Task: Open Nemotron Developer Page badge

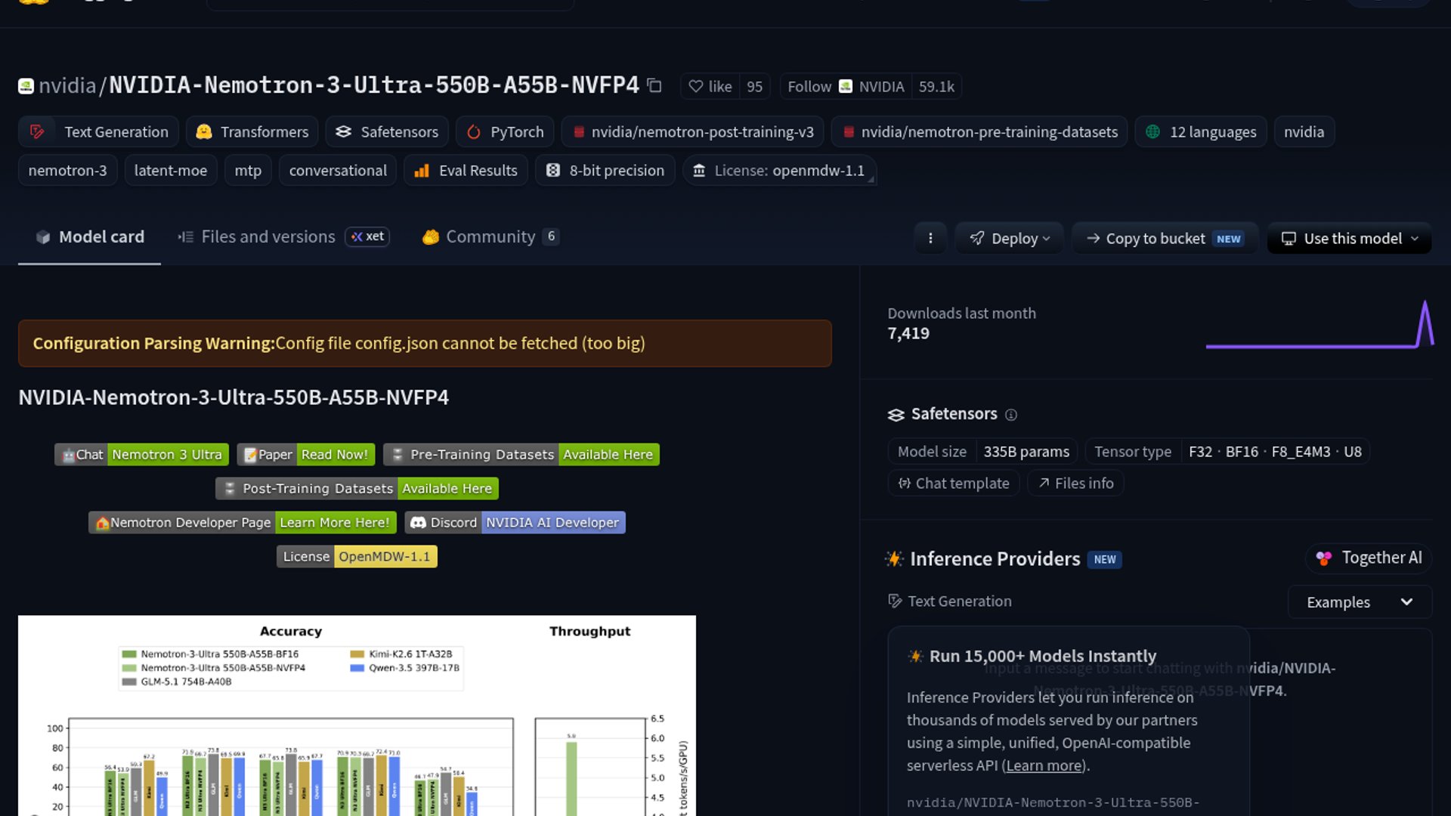Action: [242, 522]
